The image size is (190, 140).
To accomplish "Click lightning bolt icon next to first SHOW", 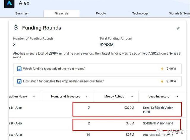I will coord(162,69).
